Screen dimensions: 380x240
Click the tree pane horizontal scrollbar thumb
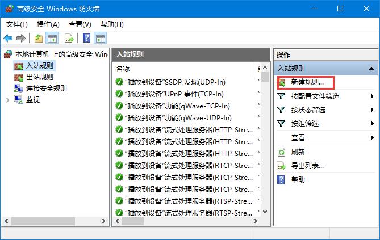tap(43, 221)
